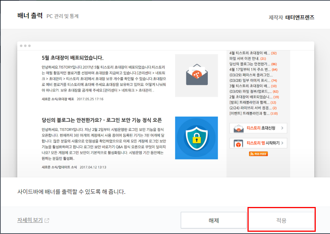Click the 적용 apply button
This screenshot has width=330, height=234.
point(281,220)
